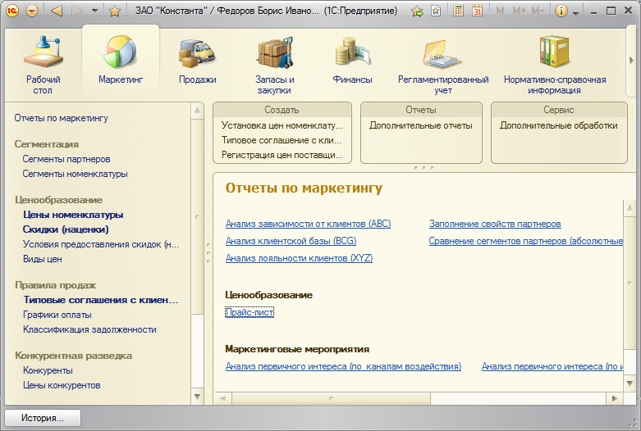The height and width of the screenshot is (431, 641).
Task: Create Регистрация цен поставщика
Action: coord(282,155)
